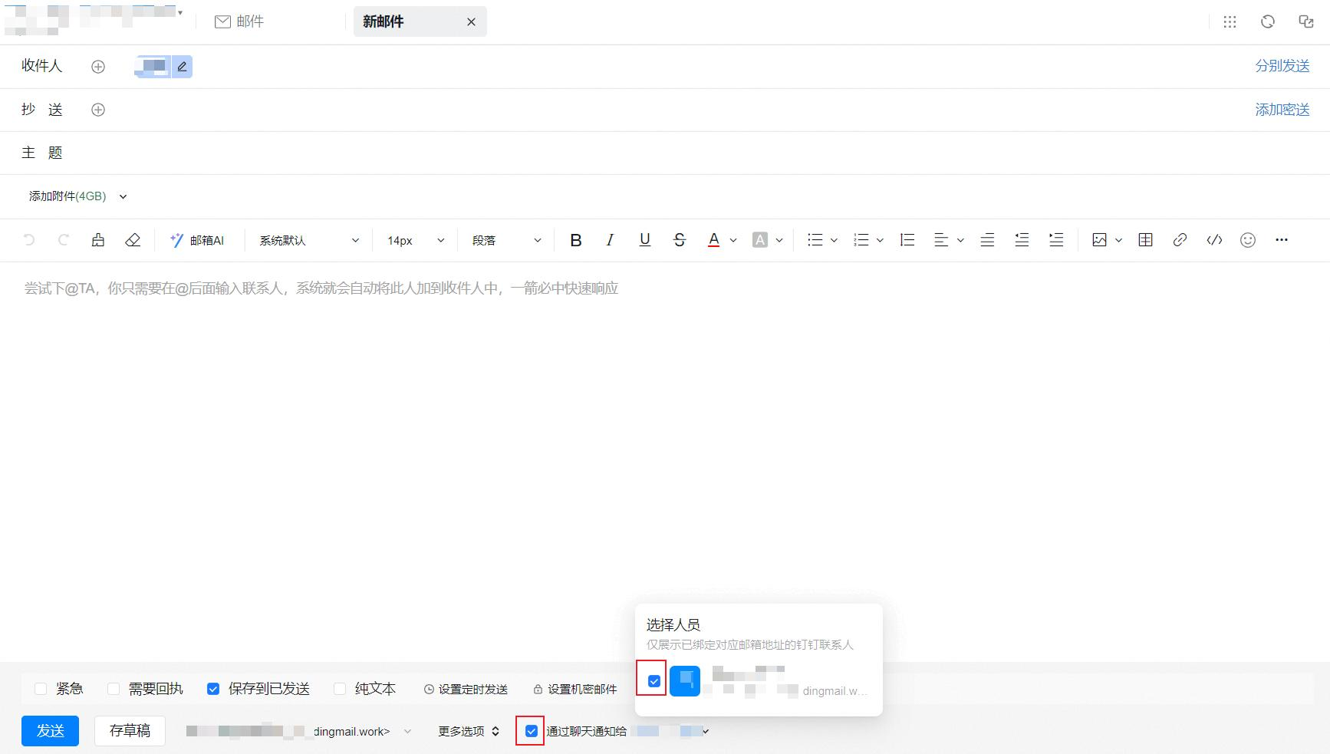
Task: Open 更多选项 menu
Action: (469, 731)
